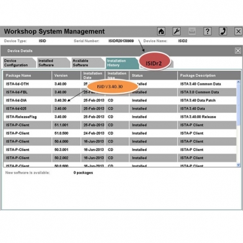
Task: Open the Installed Software tab
Action: point(54,63)
